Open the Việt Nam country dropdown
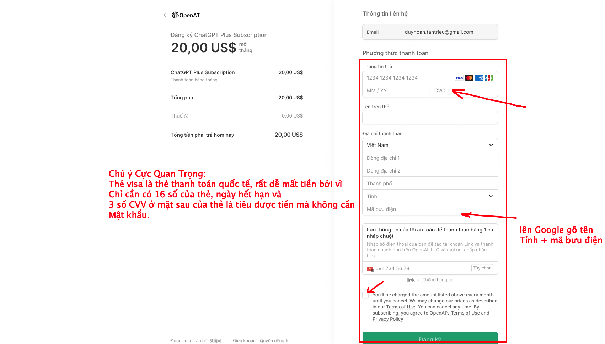 [x=430, y=145]
